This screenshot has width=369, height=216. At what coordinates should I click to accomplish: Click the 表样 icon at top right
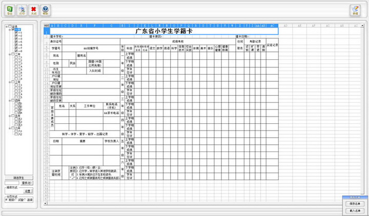(x=355, y=10)
